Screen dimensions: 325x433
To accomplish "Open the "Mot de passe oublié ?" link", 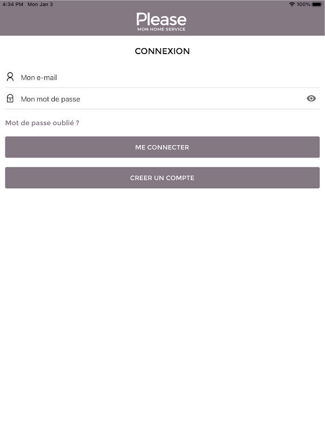I will click(x=42, y=123).
